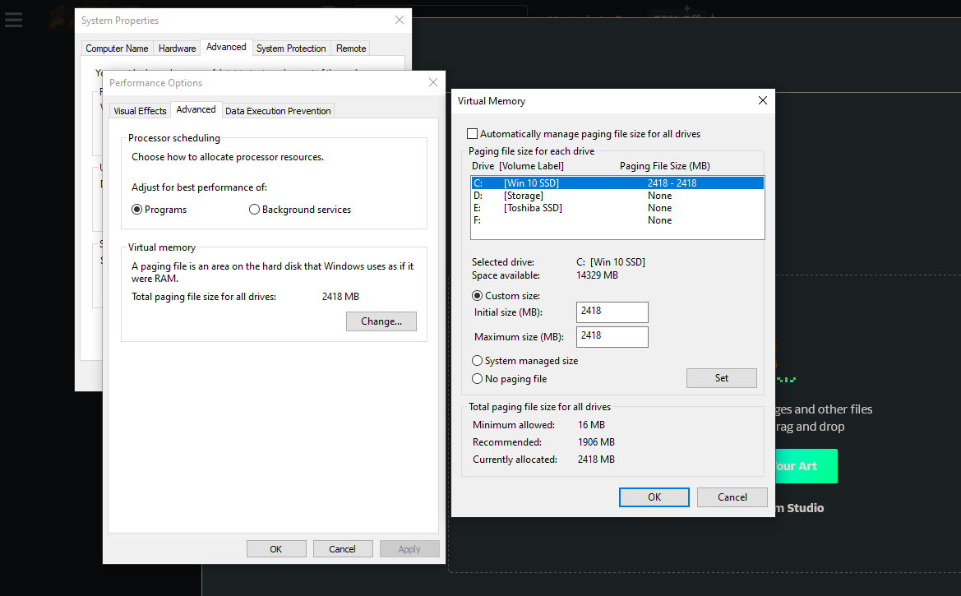Select drive E: [Toshiba SSD] row
Viewport: 961px width, 596px height.
[618, 208]
